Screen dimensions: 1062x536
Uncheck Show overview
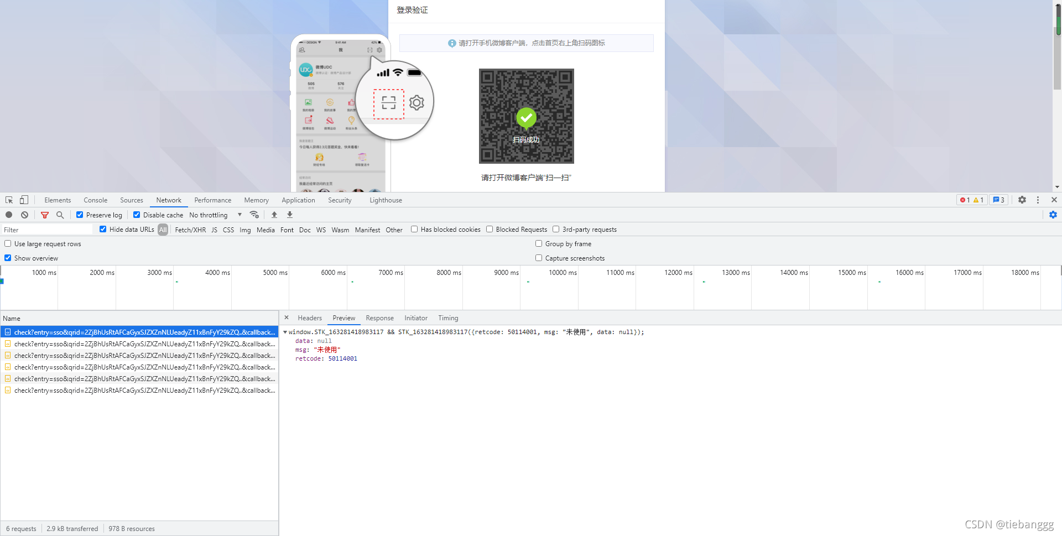point(8,258)
